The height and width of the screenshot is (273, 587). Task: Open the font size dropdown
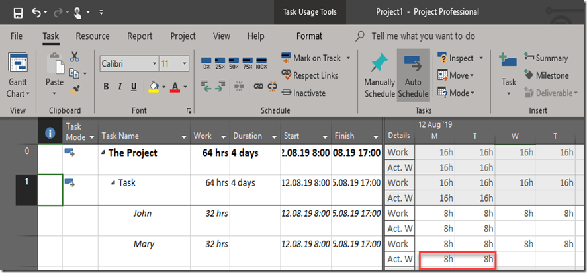coord(183,64)
